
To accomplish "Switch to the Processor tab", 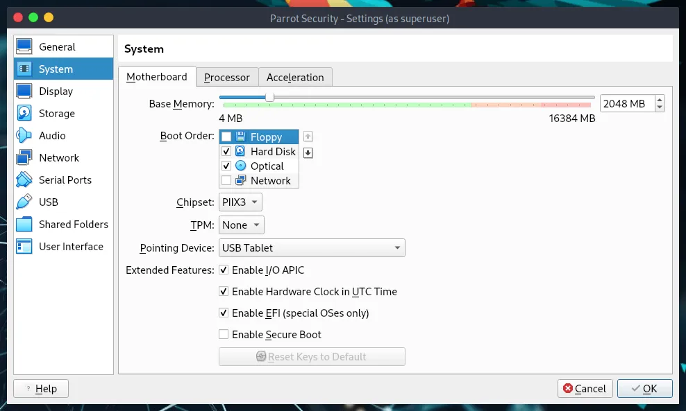I will [x=226, y=78].
